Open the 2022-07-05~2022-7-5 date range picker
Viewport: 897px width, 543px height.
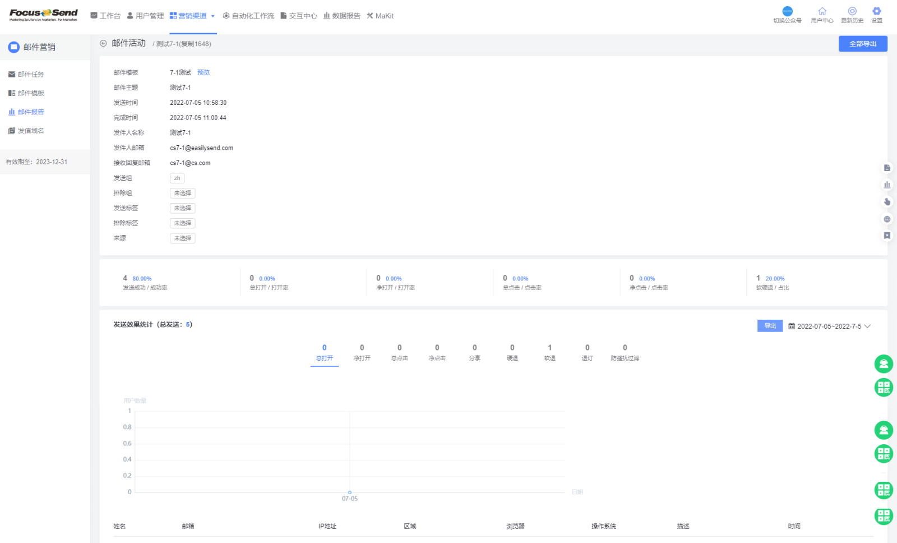point(829,326)
